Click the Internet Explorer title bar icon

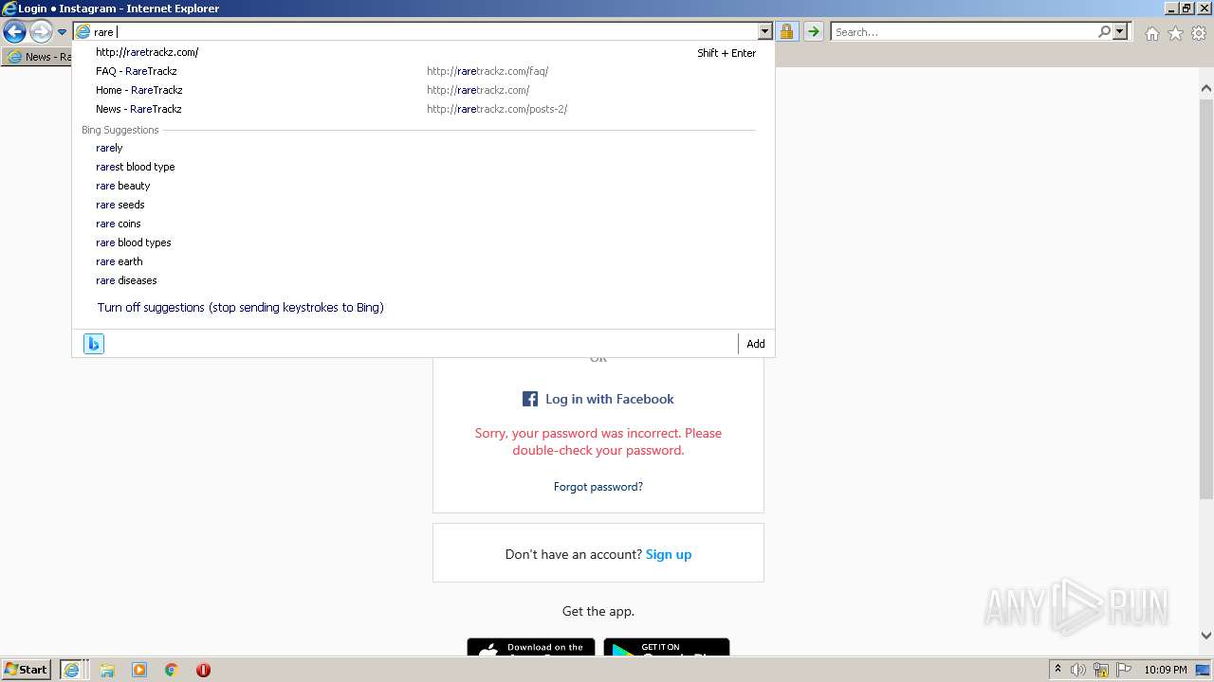point(9,9)
